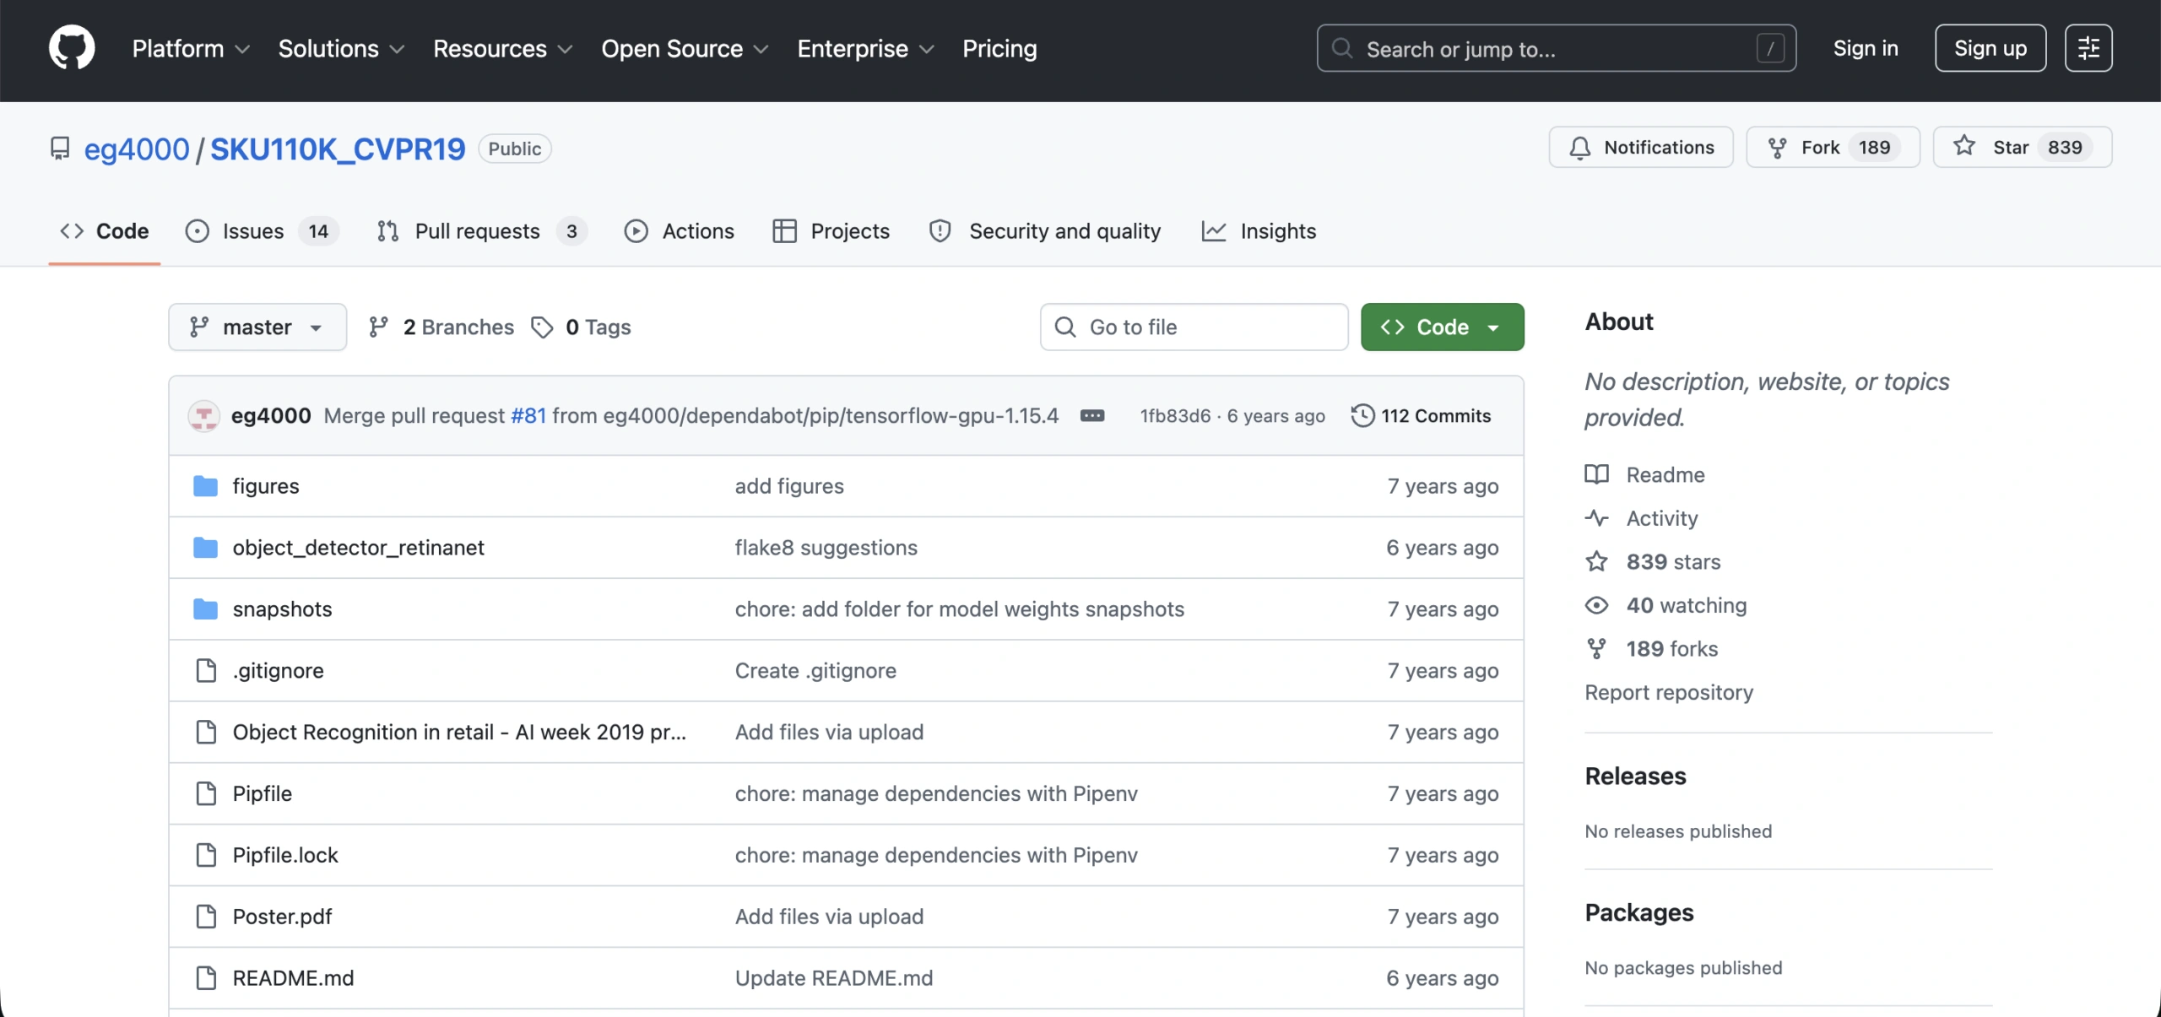Click the README.md file icon
Viewport: 2161px width, 1017px height.
coord(206,978)
